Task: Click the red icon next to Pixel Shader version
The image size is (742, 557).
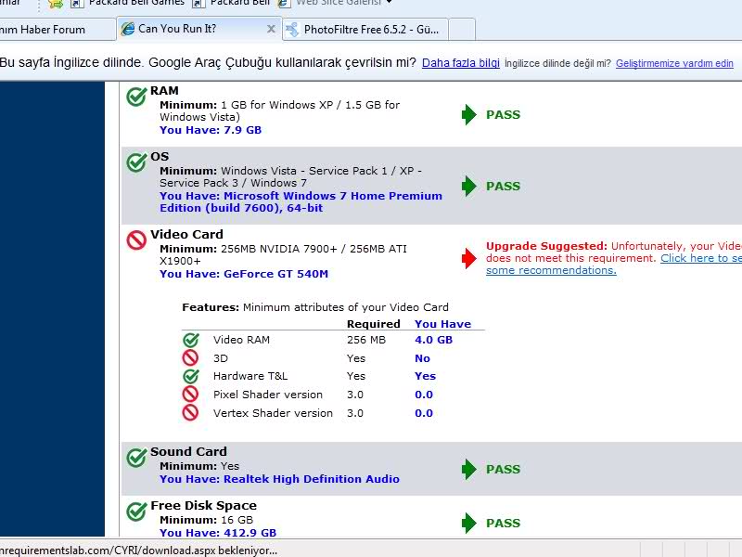Action: click(191, 395)
